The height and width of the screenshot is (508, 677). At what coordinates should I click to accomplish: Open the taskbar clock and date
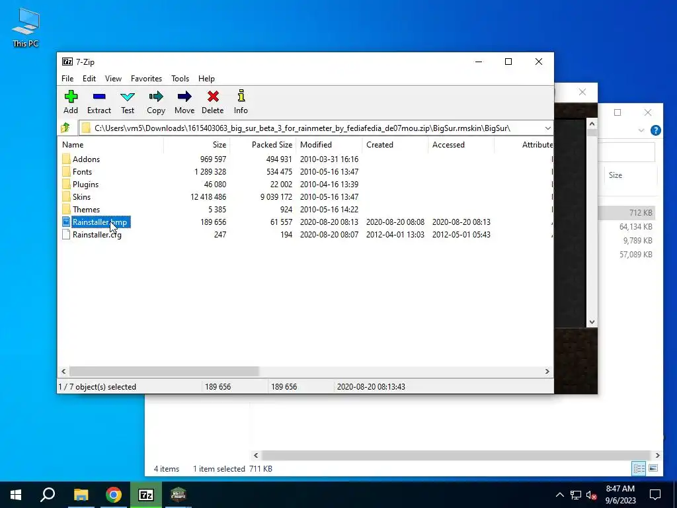coord(620,495)
